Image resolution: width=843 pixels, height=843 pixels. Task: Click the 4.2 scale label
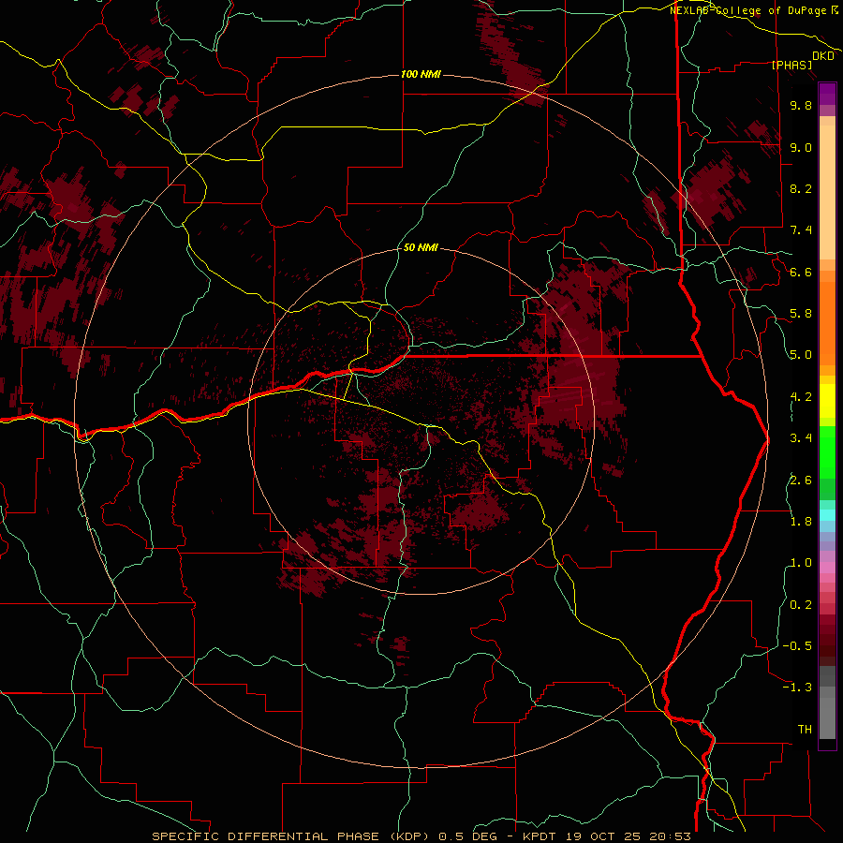click(x=801, y=397)
